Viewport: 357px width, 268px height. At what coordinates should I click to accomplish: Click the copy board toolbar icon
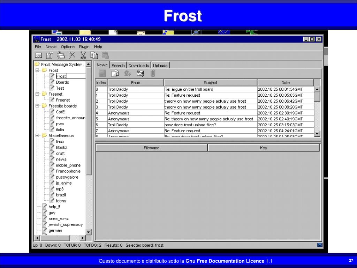(94, 55)
